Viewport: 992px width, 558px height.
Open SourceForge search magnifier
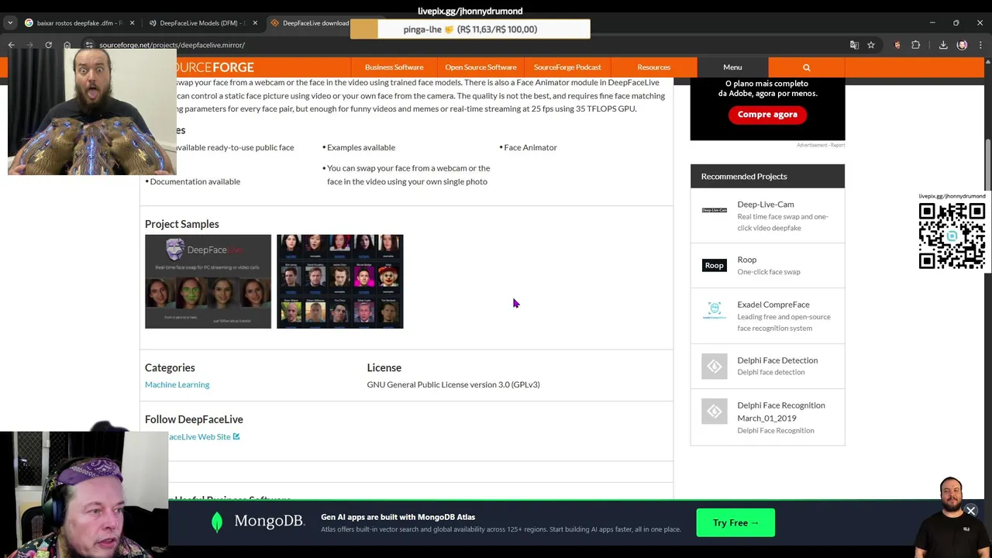(806, 67)
